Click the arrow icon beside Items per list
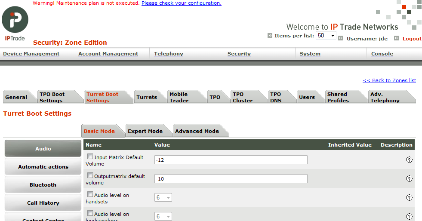The height and width of the screenshot is (221, 422). [x=270, y=36]
